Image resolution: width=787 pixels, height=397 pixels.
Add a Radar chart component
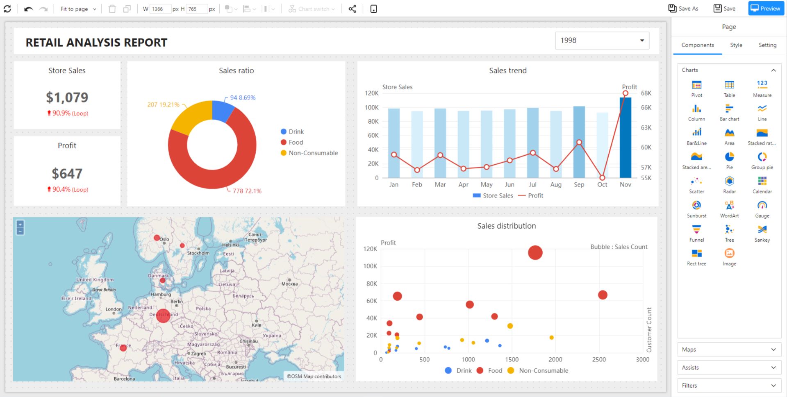tap(729, 181)
